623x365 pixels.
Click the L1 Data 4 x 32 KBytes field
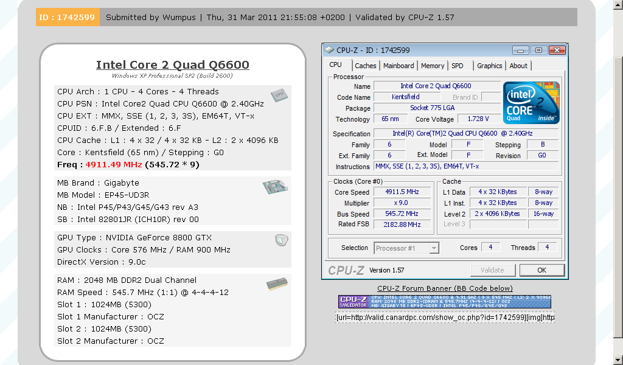pos(498,192)
